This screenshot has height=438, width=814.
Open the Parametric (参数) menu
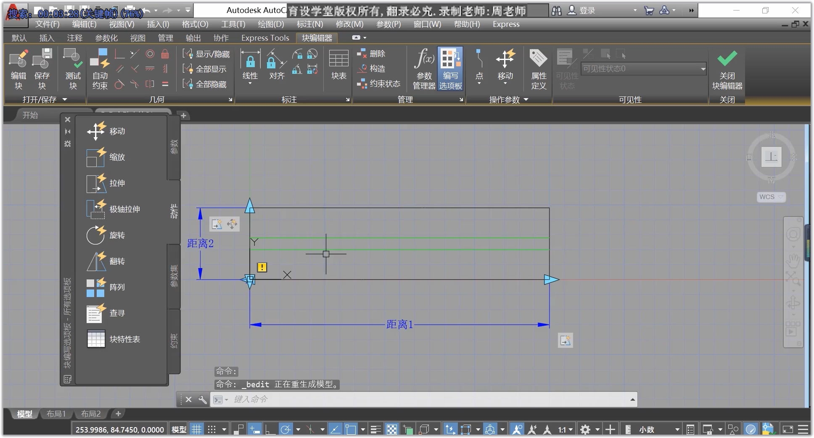click(388, 24)
